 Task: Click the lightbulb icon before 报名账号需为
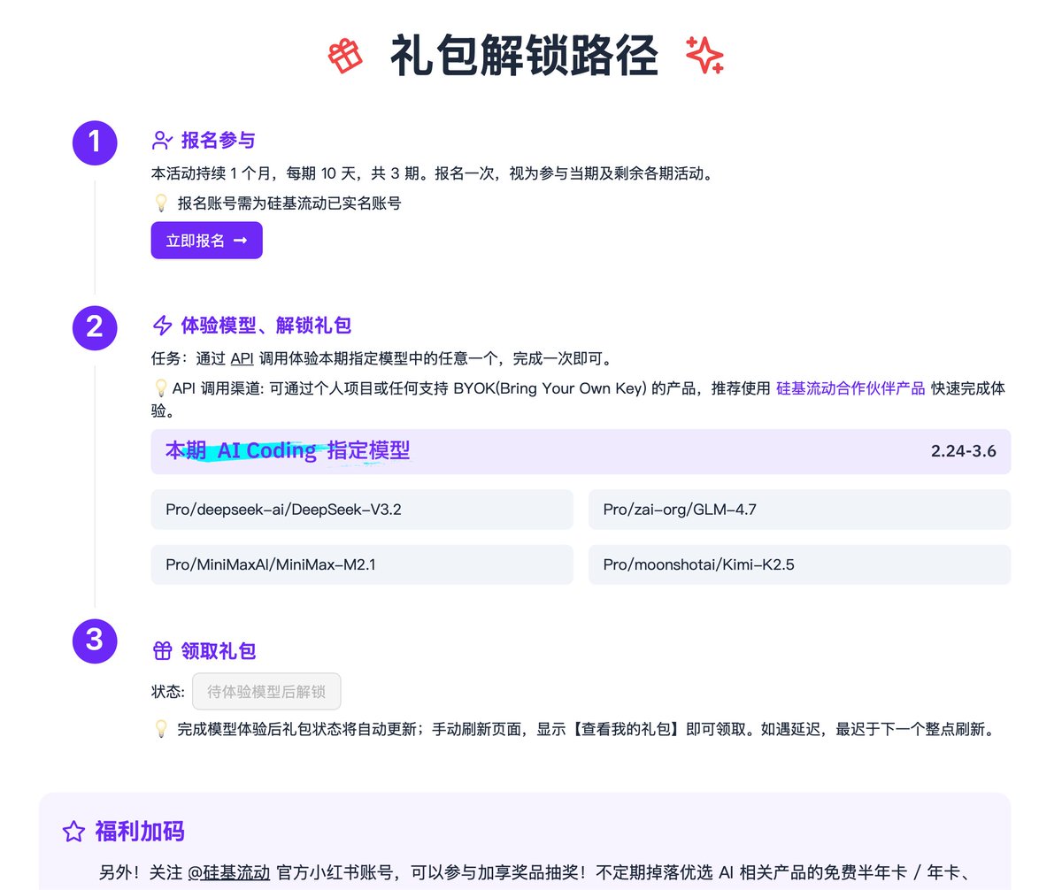click(x=161, y=203)
